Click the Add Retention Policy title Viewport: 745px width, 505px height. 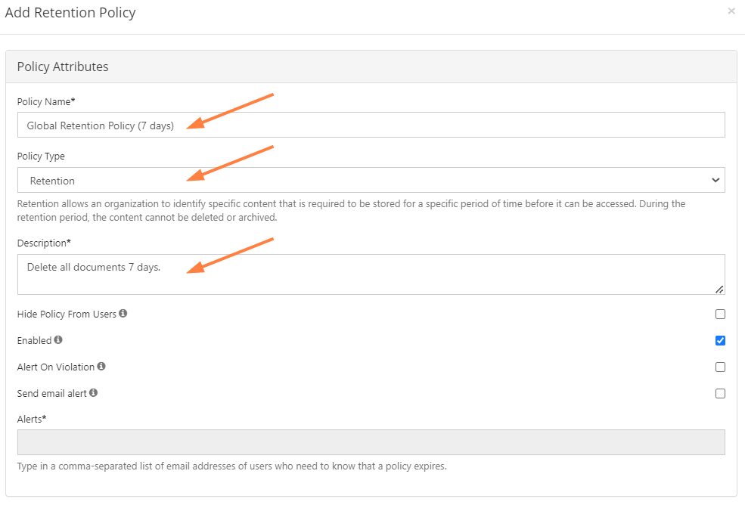click(70, 13)
